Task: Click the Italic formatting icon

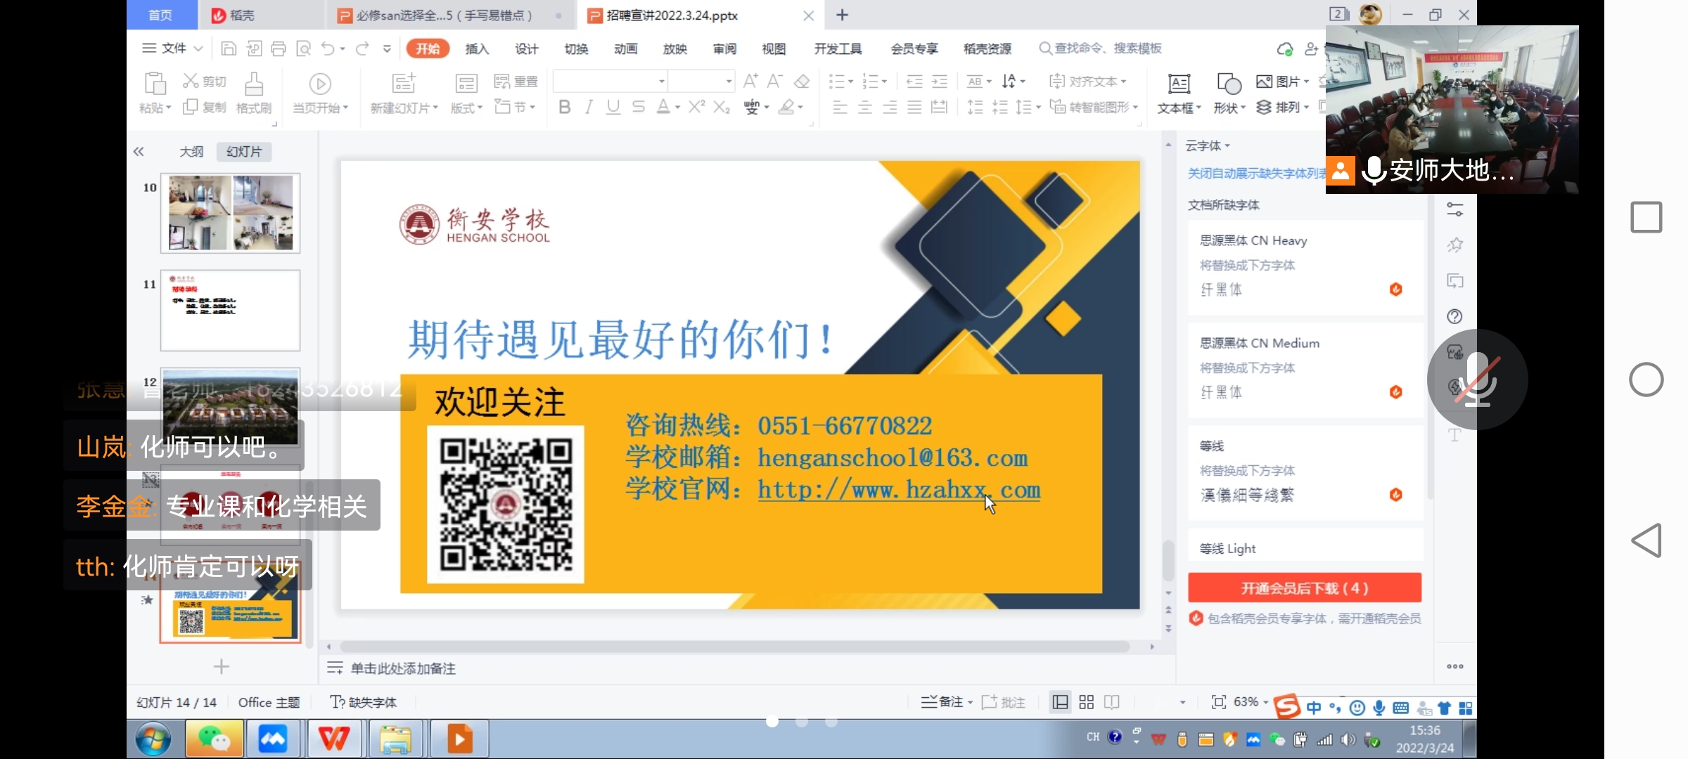Action: [589, 107]
